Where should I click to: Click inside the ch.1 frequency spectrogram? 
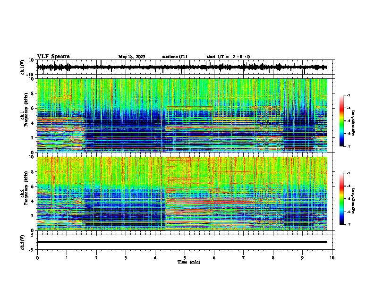click(182, 115)
